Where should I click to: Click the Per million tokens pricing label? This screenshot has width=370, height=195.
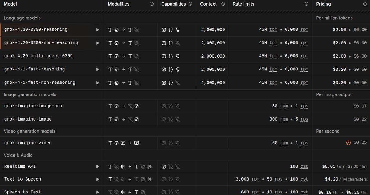(335, 18)
